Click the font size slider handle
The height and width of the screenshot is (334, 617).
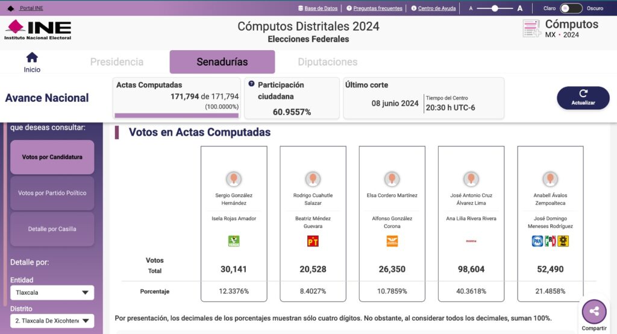click(495, 8)
